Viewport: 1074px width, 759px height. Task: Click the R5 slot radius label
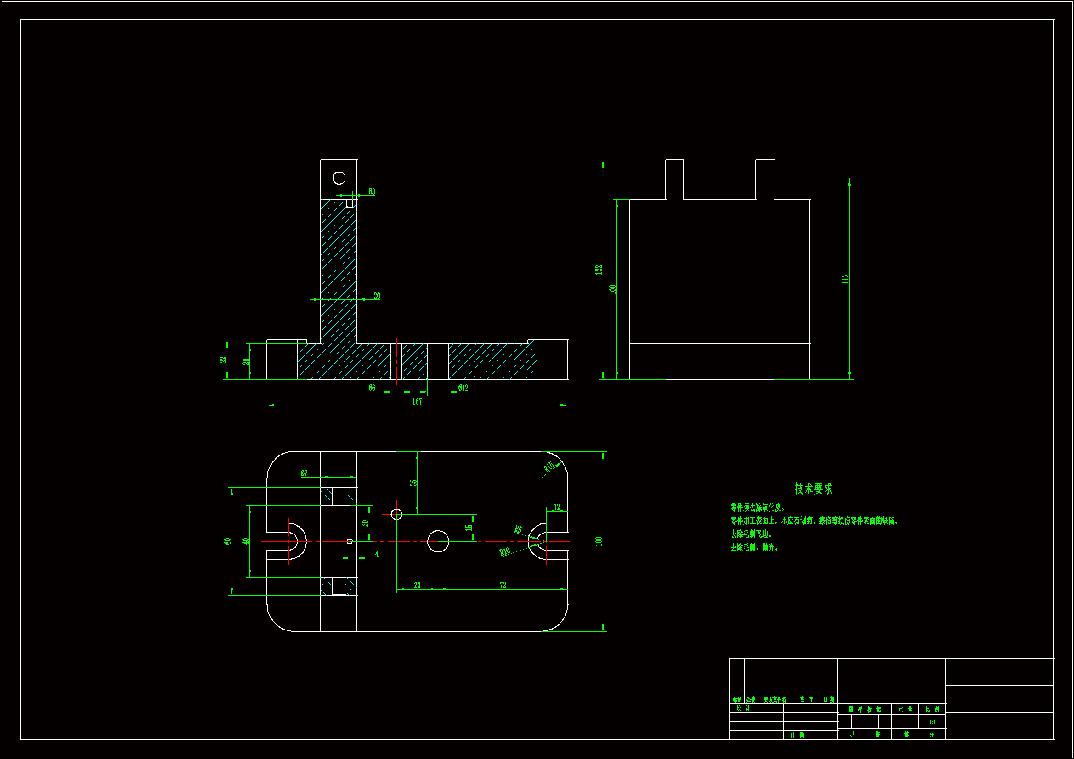[x=518, y=529]
